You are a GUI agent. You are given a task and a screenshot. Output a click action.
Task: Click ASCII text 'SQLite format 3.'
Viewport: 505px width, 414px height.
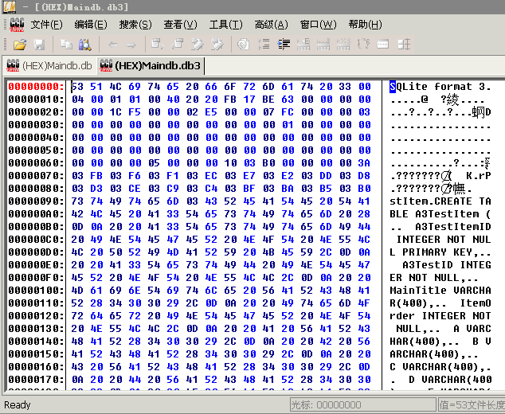(x=440, y=87)
